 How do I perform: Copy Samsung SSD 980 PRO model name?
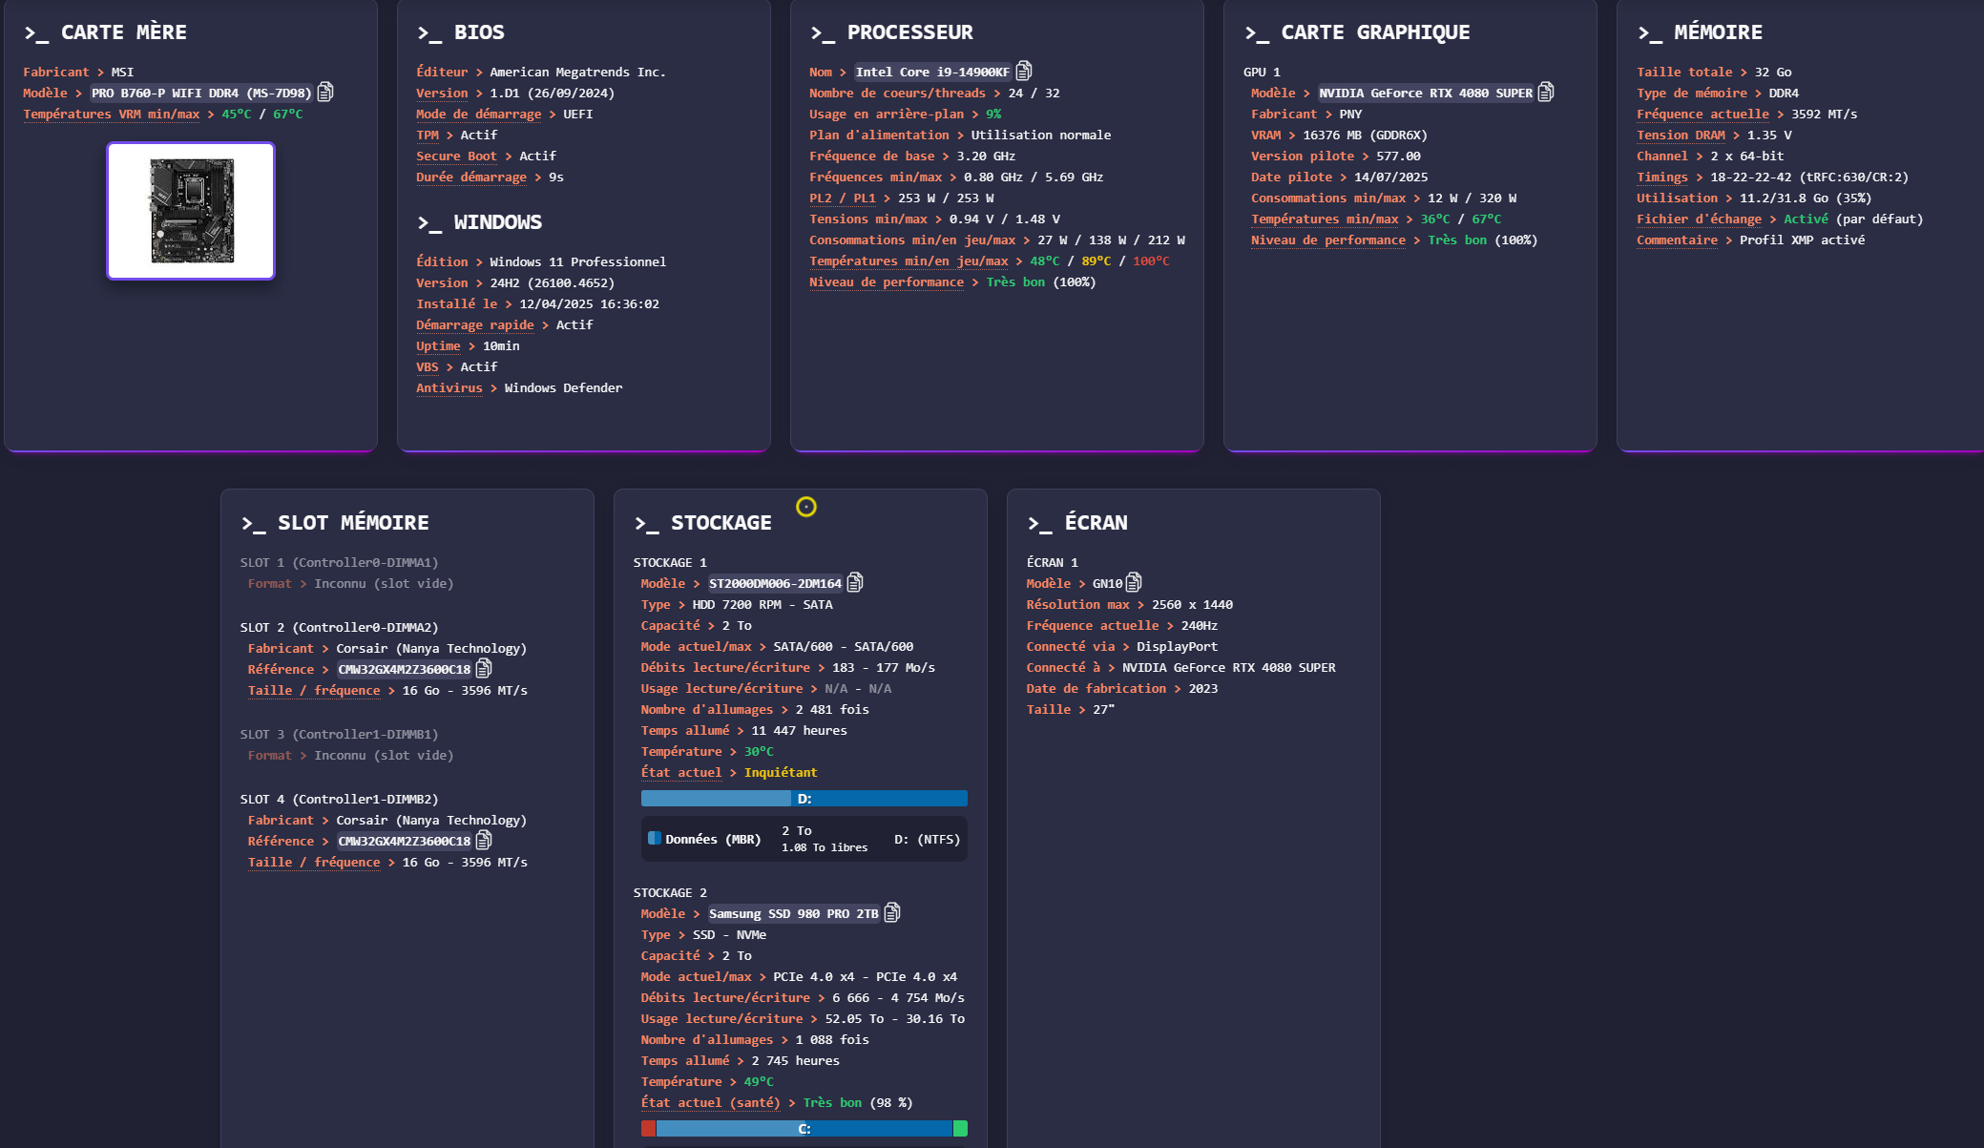tap(892, 912)
